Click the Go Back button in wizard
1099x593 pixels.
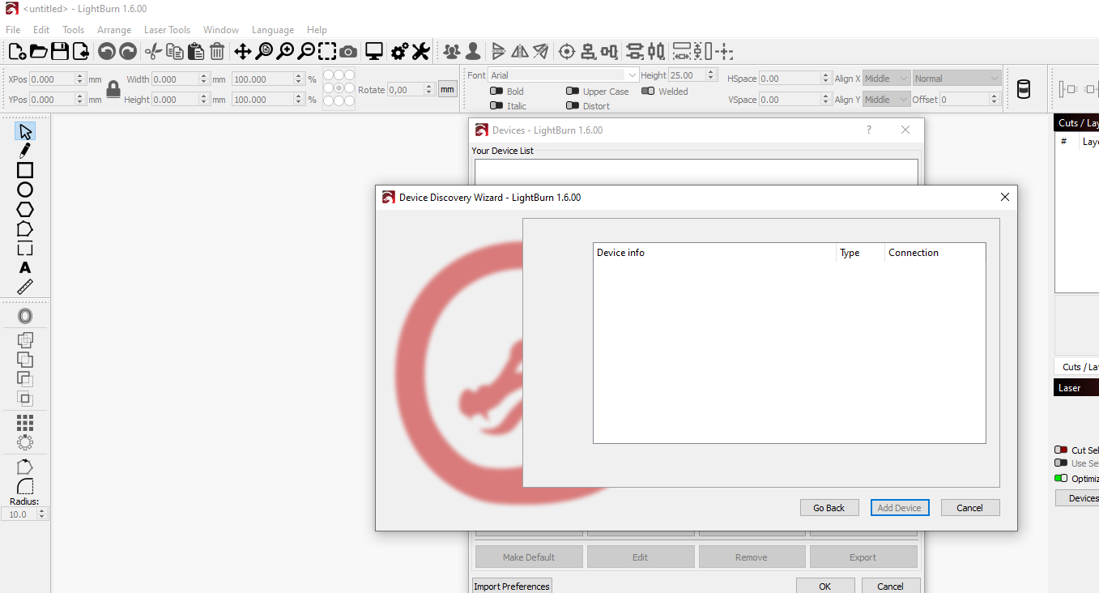(x=829, y=508)
